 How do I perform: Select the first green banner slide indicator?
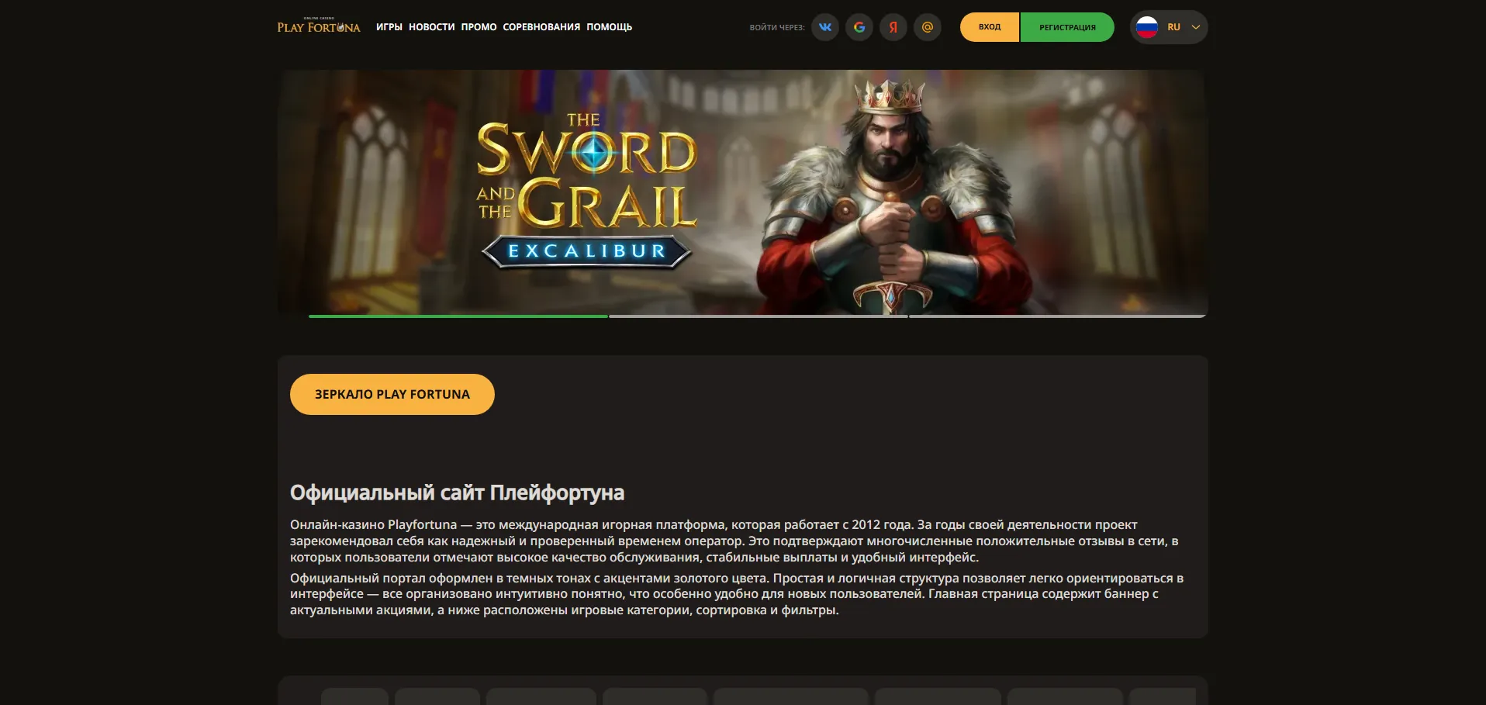coord(458,316)
